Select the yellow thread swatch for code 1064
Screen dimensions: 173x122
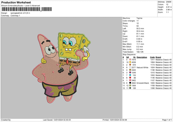click(x=130, y=62)
